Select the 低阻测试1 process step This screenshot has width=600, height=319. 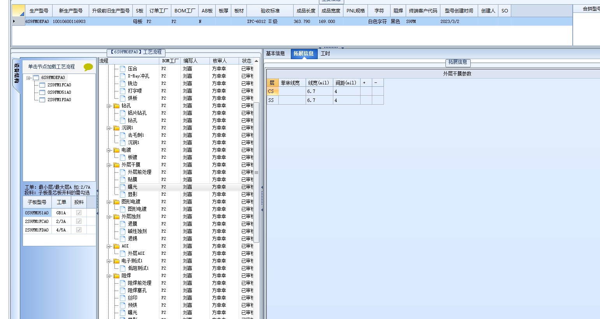(138, 268)
